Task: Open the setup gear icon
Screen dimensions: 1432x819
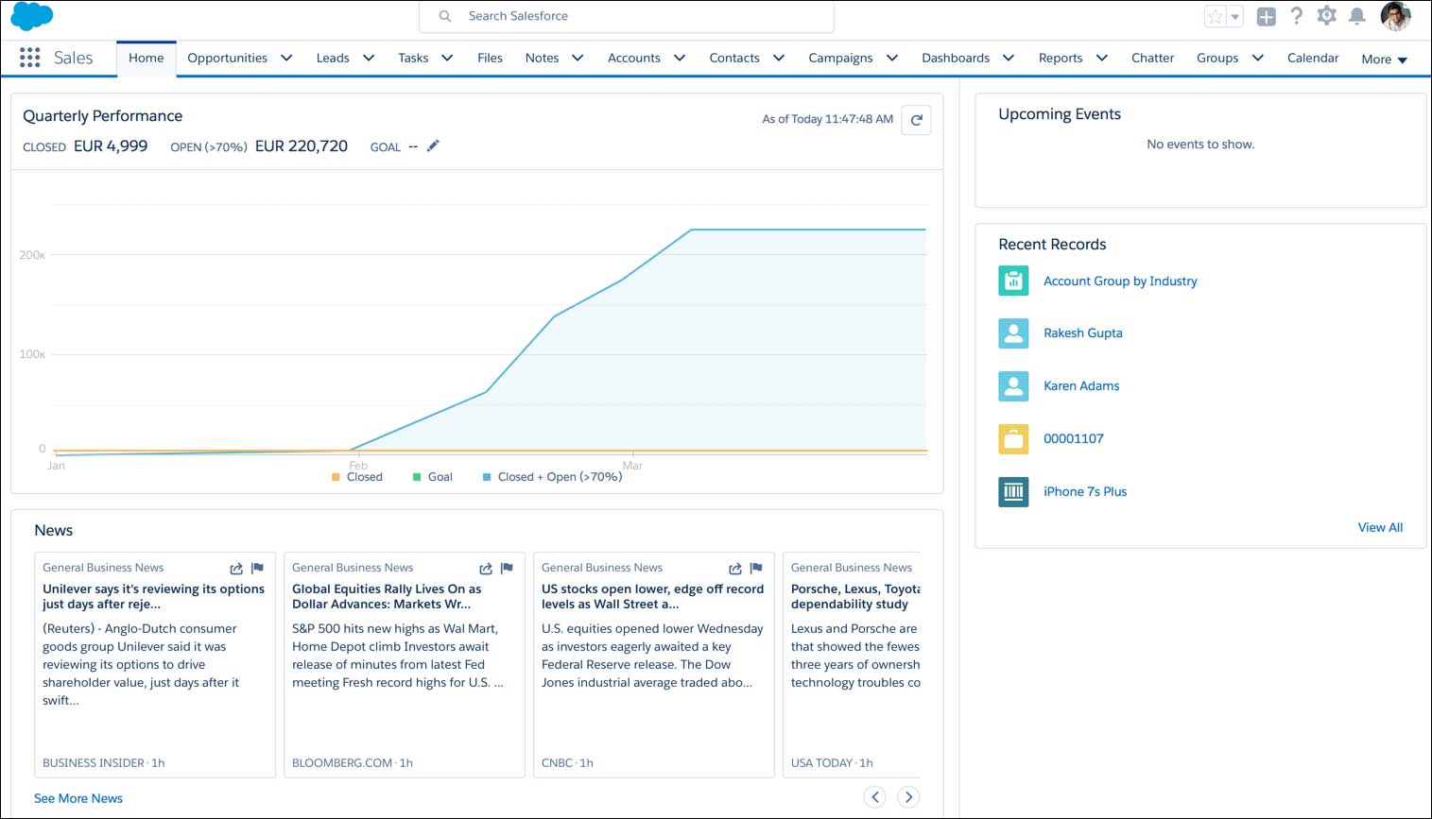Action: point(1326,16)
